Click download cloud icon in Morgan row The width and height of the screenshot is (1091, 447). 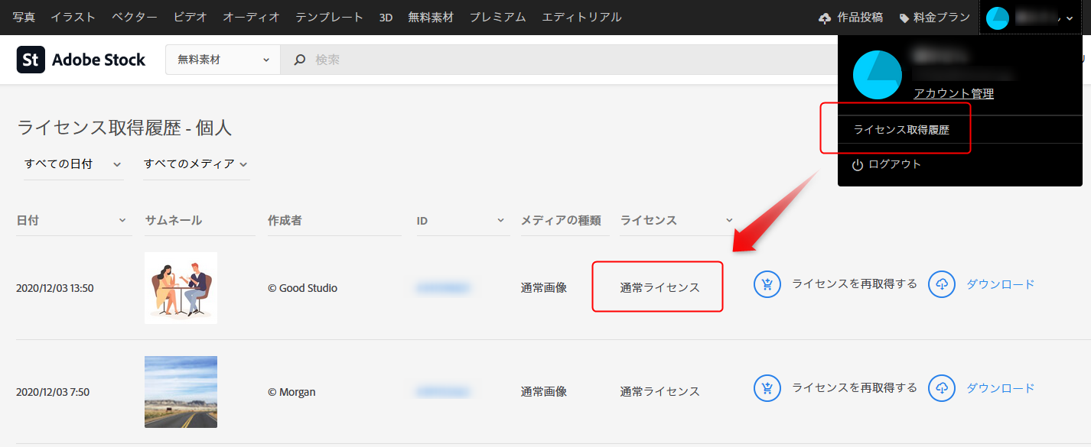tap(942, 388)
